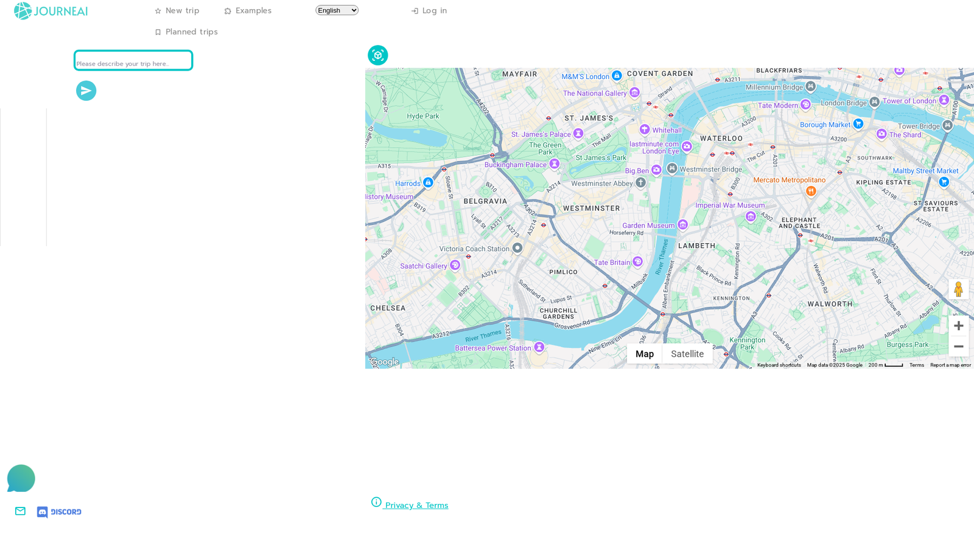
Task: Click Report a map error
Action: pyautogui.click(x=950, y=365)
